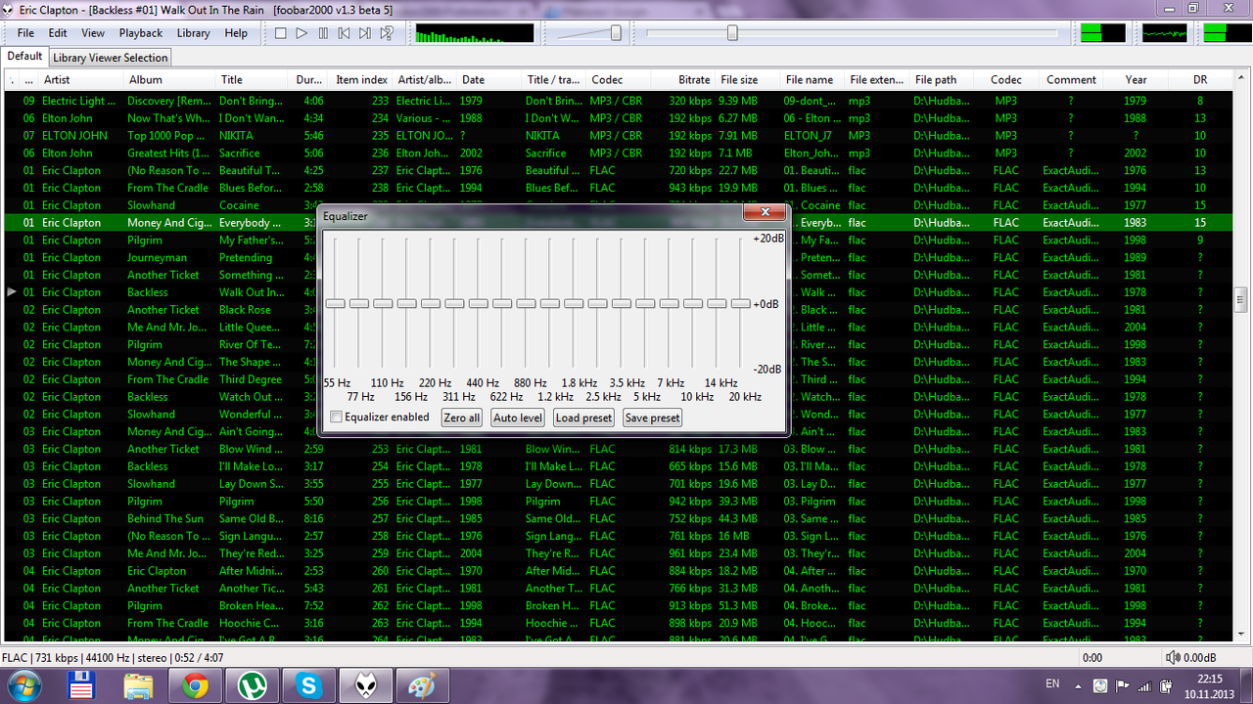Screen dimensions: 1253x704
Task: Open the View menu
Action: click(x=93, y=33)
